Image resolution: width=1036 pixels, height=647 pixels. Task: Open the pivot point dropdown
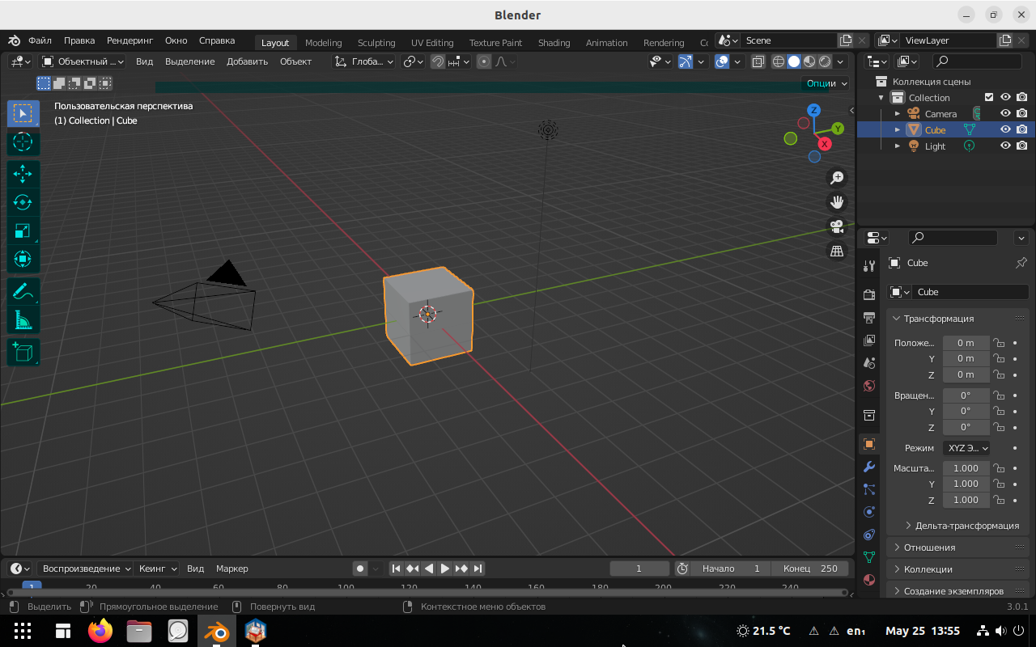pyautogui.click(x=414, y=61)
